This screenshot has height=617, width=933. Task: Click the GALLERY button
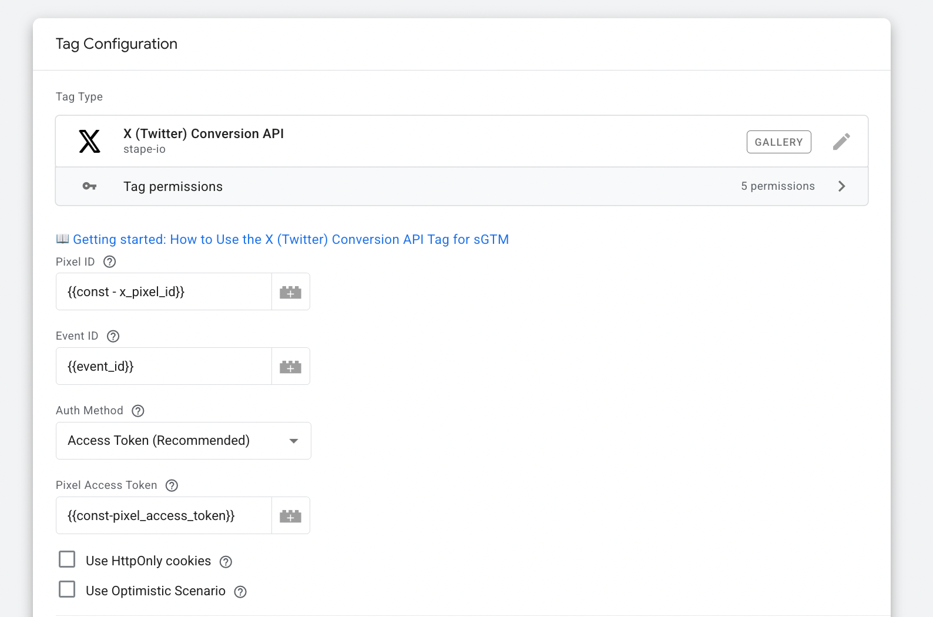point(778,142)
